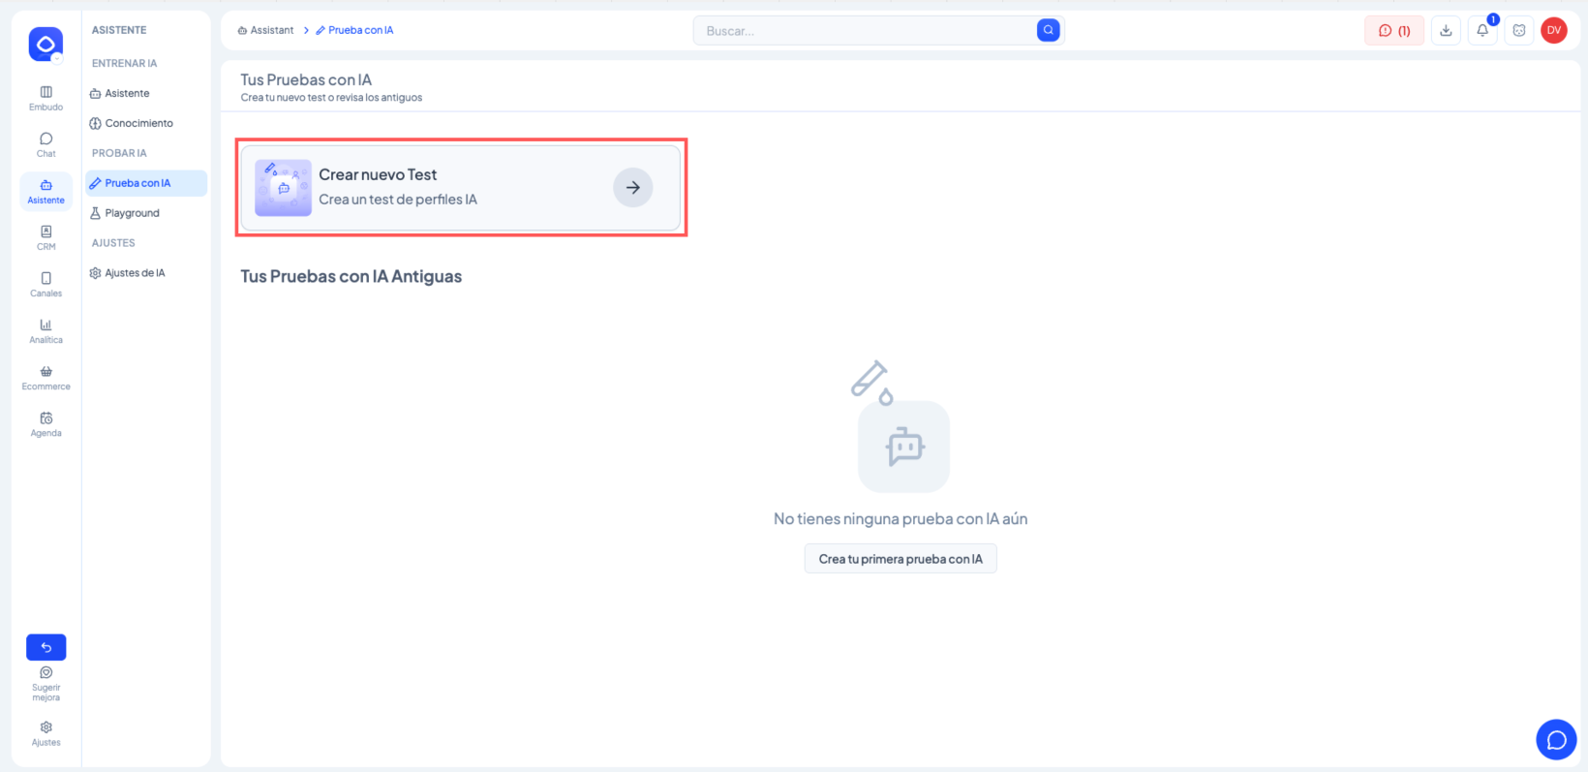Open the Ecommerce section

point(46,377)
